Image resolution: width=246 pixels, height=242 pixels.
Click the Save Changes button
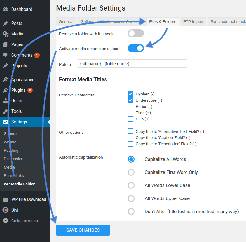click(x=83, y=230)
